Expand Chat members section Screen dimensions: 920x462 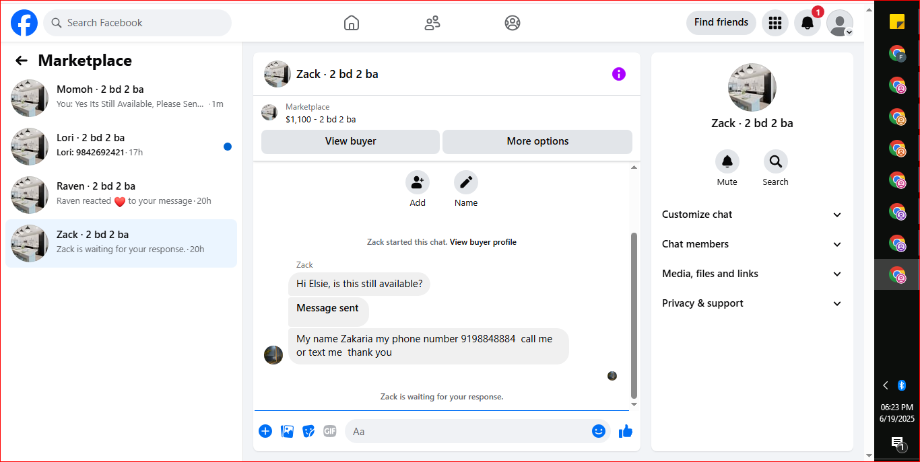(752, 244)
